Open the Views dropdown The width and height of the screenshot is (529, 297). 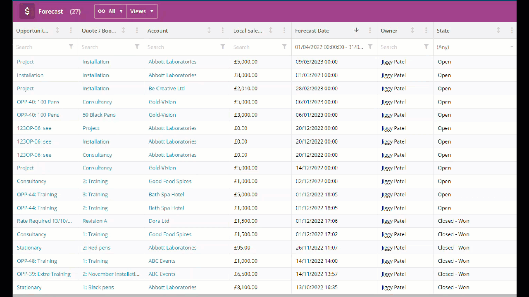142,11
